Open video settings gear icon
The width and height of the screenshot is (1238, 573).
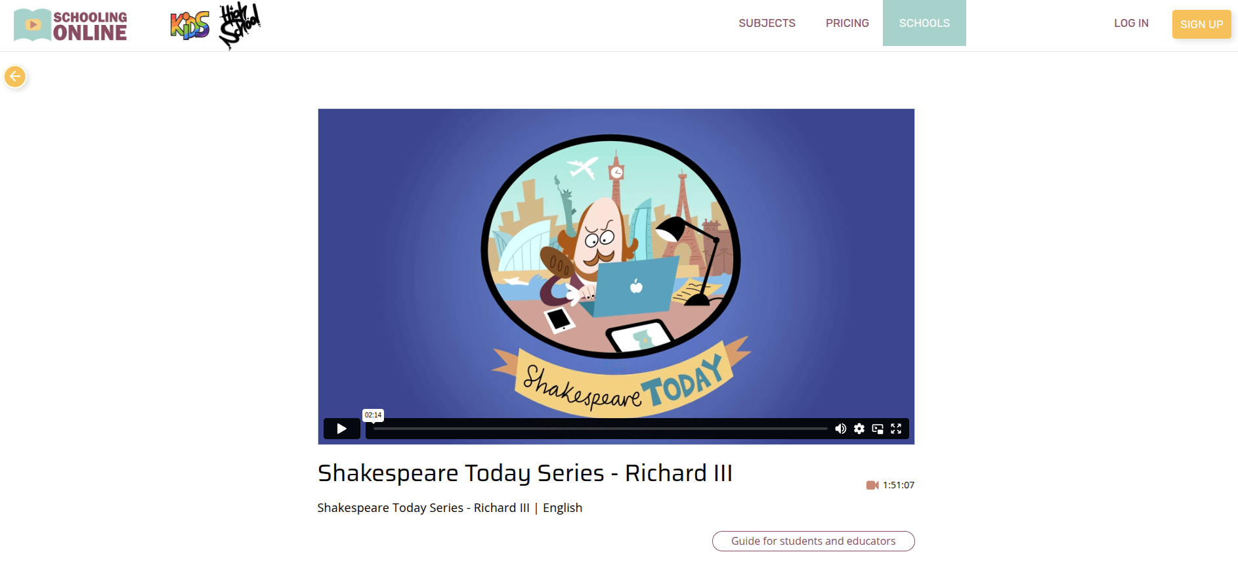coord(859,429)
